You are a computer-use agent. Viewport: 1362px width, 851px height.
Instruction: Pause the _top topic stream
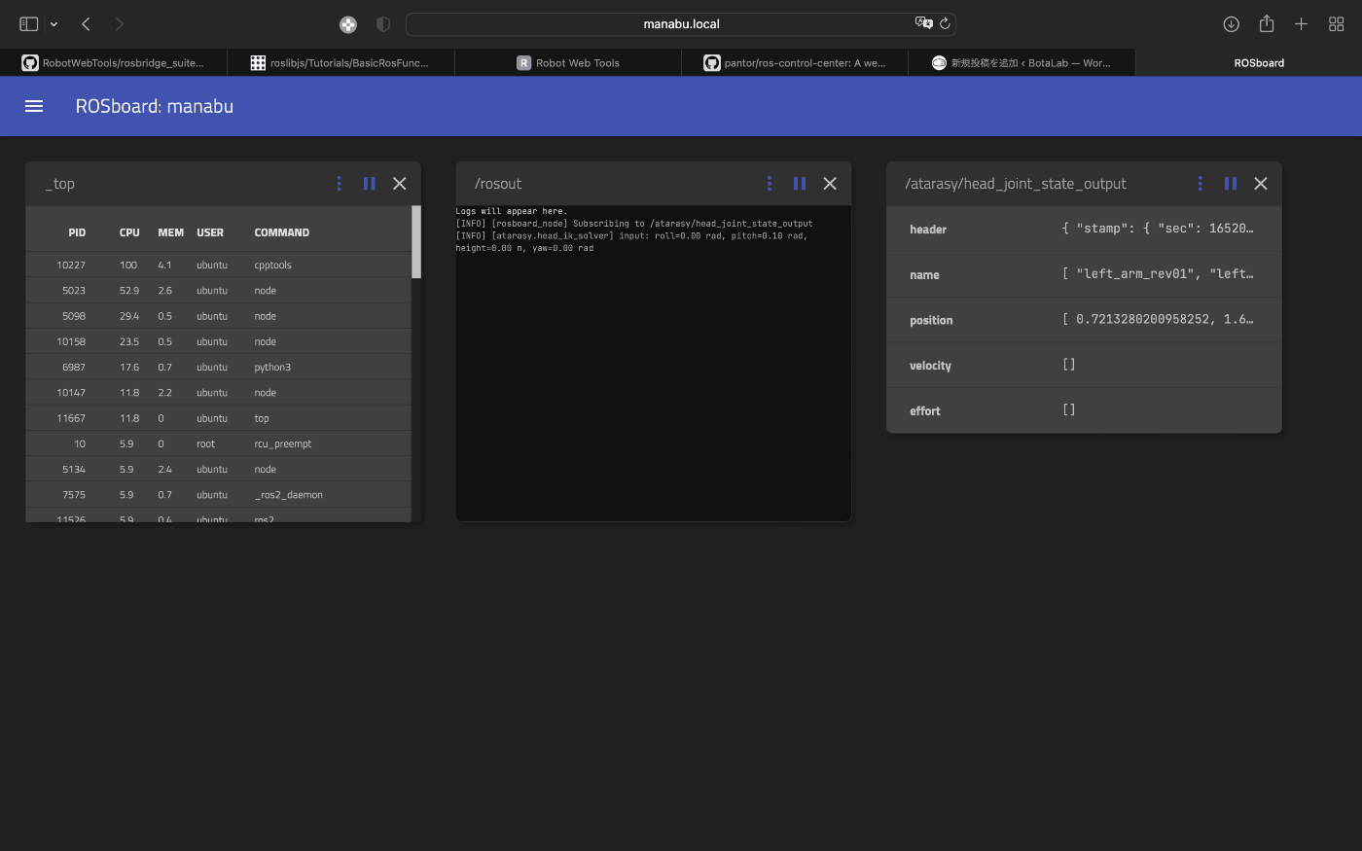coord(369,183)
